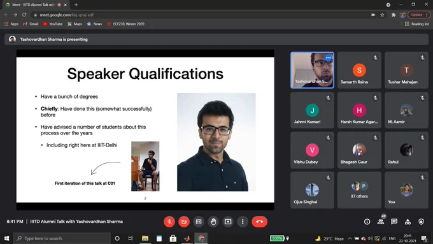Open MATLAB from taskbar
The image size is (433, 244).
(x=187, y=238)
